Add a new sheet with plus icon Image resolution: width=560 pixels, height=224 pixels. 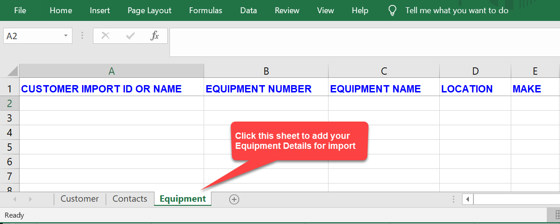[234, 199]
